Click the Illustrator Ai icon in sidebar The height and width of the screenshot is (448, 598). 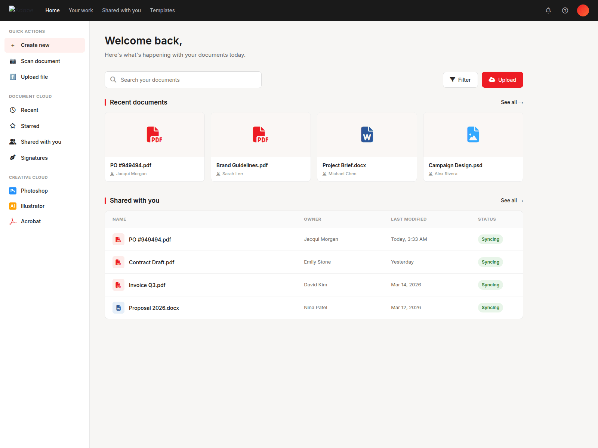13,206
